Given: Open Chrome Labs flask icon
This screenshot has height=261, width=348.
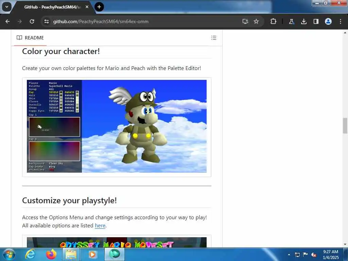Looking at the screenshot, I should click(291, 21).
